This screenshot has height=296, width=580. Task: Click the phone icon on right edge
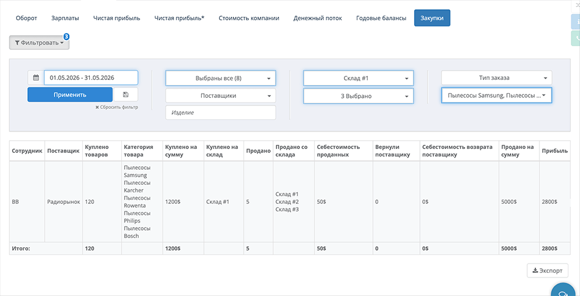click(x=577, y=38)
